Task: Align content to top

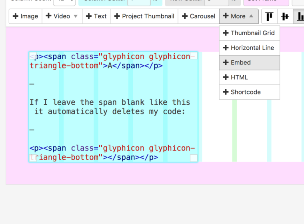Action: 269,16
